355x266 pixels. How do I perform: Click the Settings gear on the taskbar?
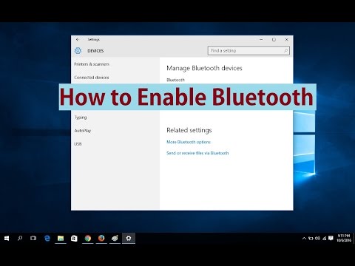129,238
